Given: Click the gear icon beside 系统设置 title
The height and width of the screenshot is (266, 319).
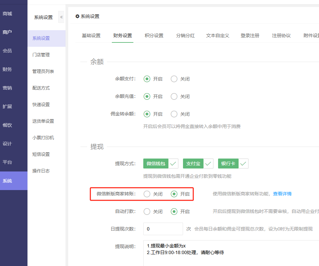Looking at the screenshot, I should pos(77,16).
